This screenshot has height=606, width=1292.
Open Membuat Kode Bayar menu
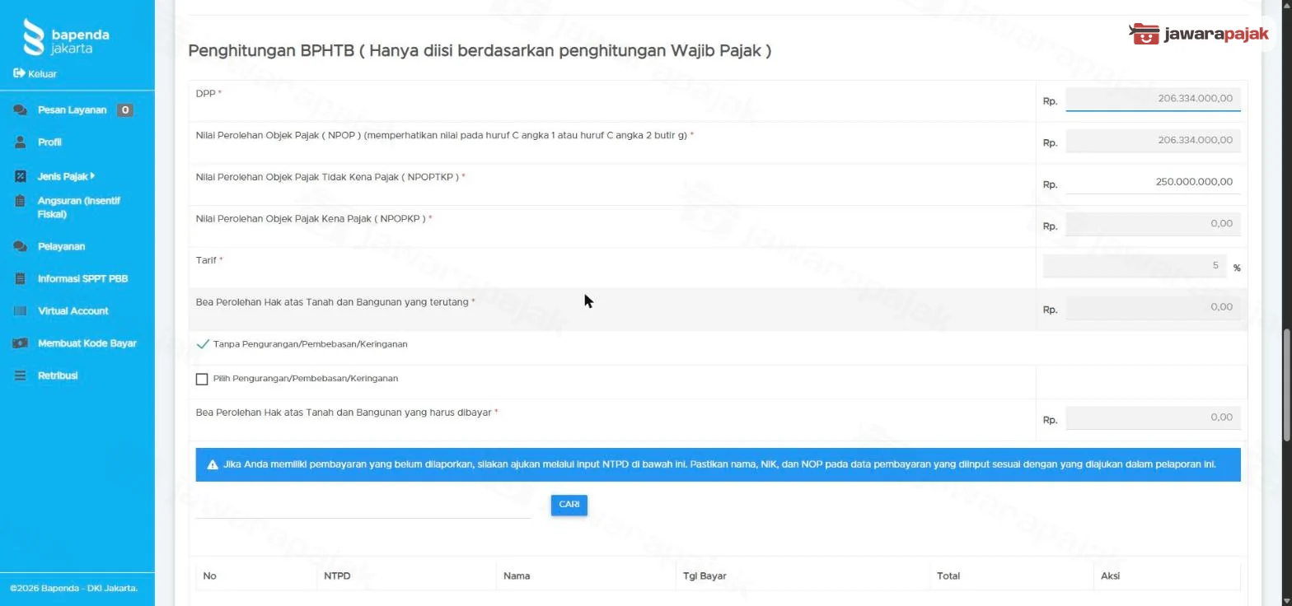[x=87, y=343]
